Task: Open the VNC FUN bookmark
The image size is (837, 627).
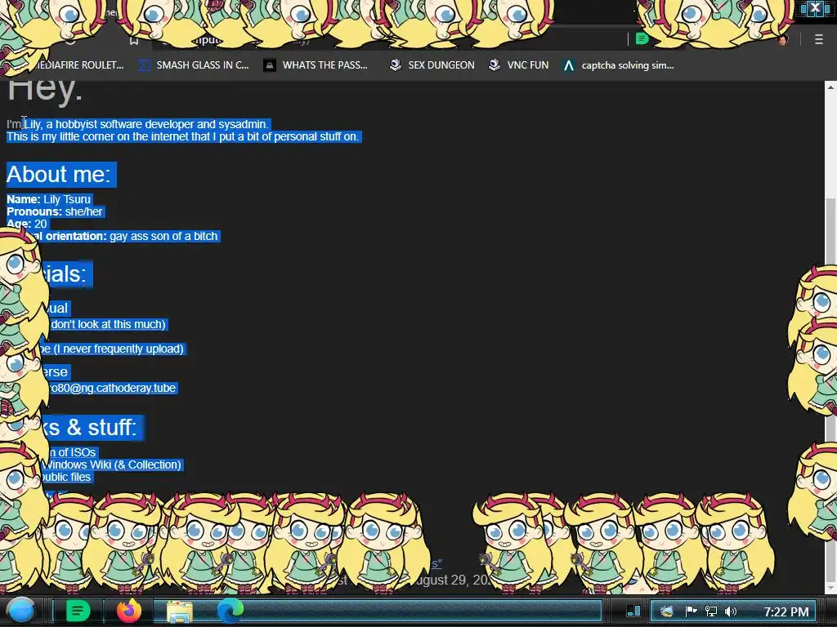Action: point(518,65)
